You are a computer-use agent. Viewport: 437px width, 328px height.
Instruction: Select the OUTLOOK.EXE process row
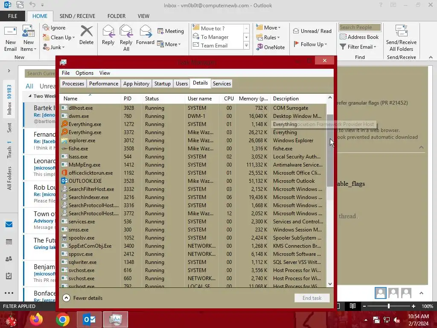pos(192,181)
